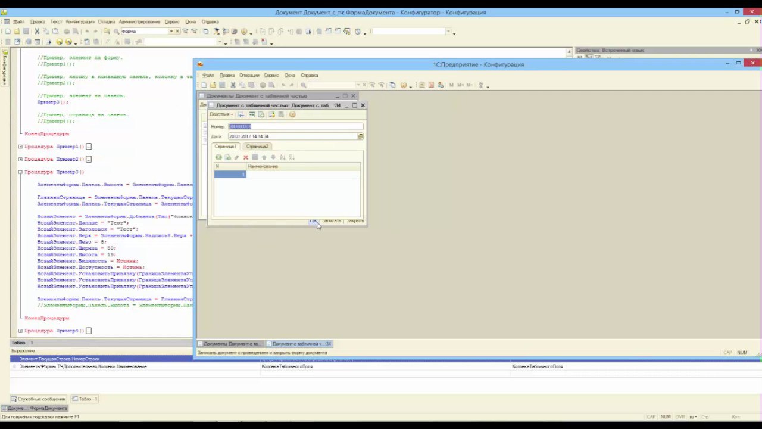Move table row down with the arrow icon
762x429 pixels.
click(273, 157)
